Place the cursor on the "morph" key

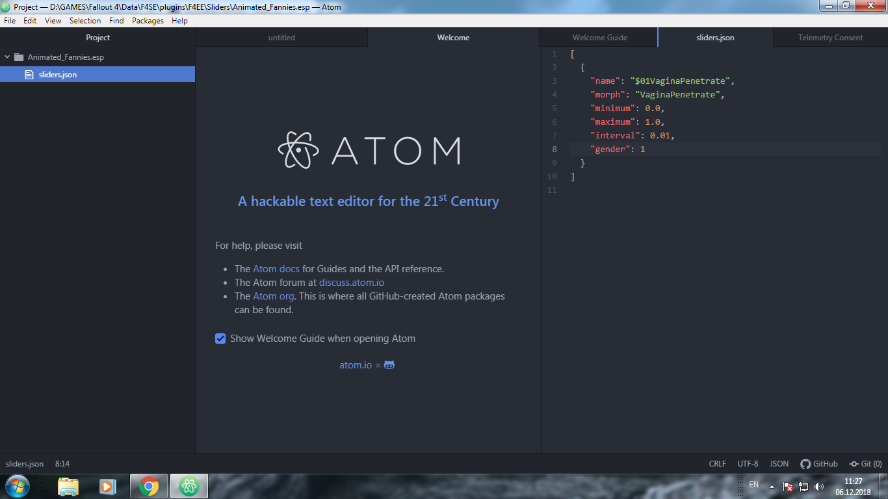[x=608, y=95]
